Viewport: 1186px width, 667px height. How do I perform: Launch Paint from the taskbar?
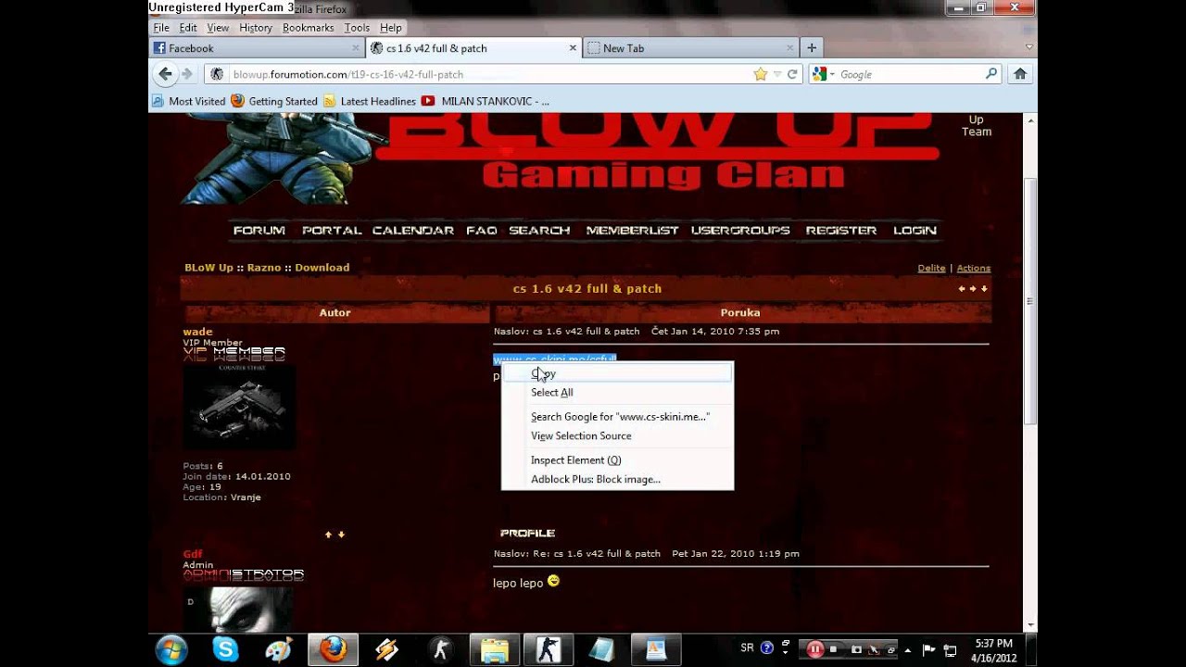tap(278, 649)
